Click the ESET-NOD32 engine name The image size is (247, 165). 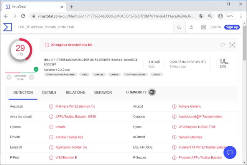[143, 147]
